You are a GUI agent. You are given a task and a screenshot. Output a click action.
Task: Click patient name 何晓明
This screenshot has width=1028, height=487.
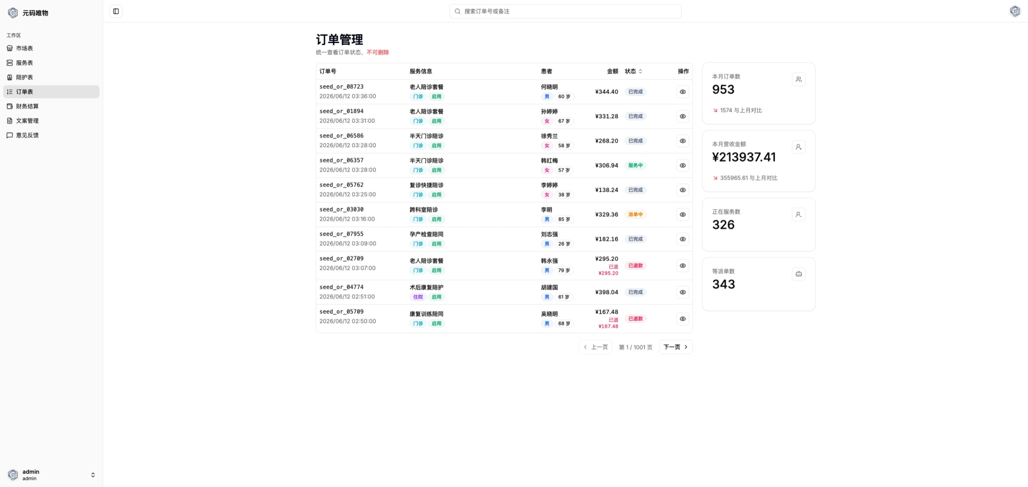(x=549, y=87)
